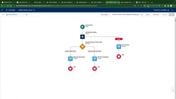Click the Deactivate button
The height and width of the screenshot is (99, 176).
click(156, 15)
